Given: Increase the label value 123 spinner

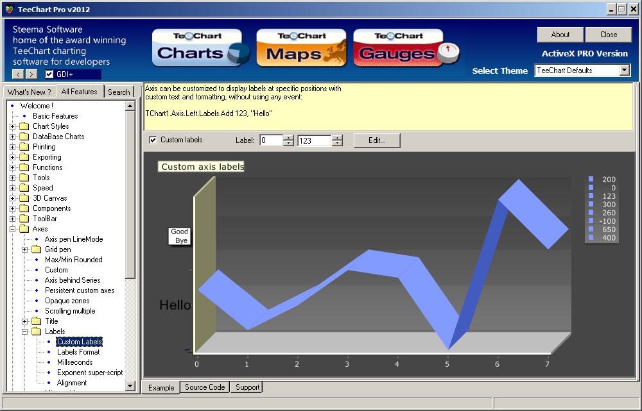Looking at the screenshot, I should [x=337, y=138].
